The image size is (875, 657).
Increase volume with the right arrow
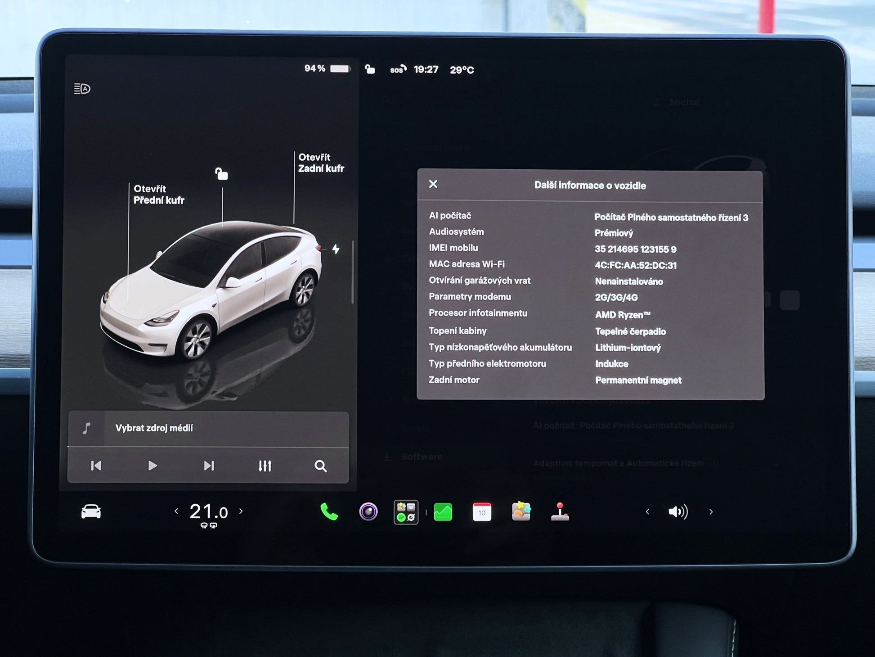[x=711, y=512]
